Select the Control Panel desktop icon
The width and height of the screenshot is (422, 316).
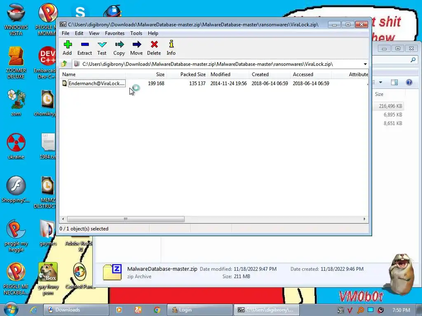click(x=80, y=276)
